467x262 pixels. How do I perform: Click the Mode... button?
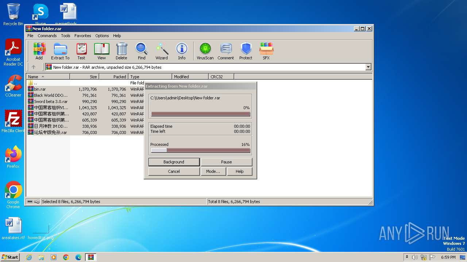[213, 171]
